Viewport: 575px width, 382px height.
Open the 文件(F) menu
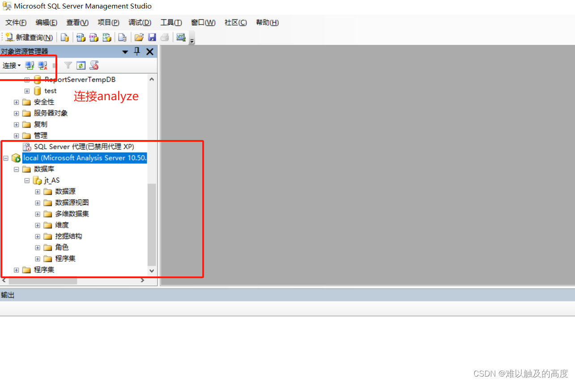(x=16, y=22)
